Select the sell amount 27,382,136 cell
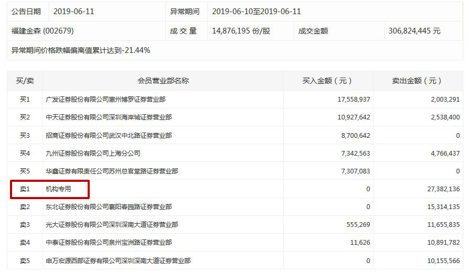This screenshot has height=273, width=469. pos(440,189)
